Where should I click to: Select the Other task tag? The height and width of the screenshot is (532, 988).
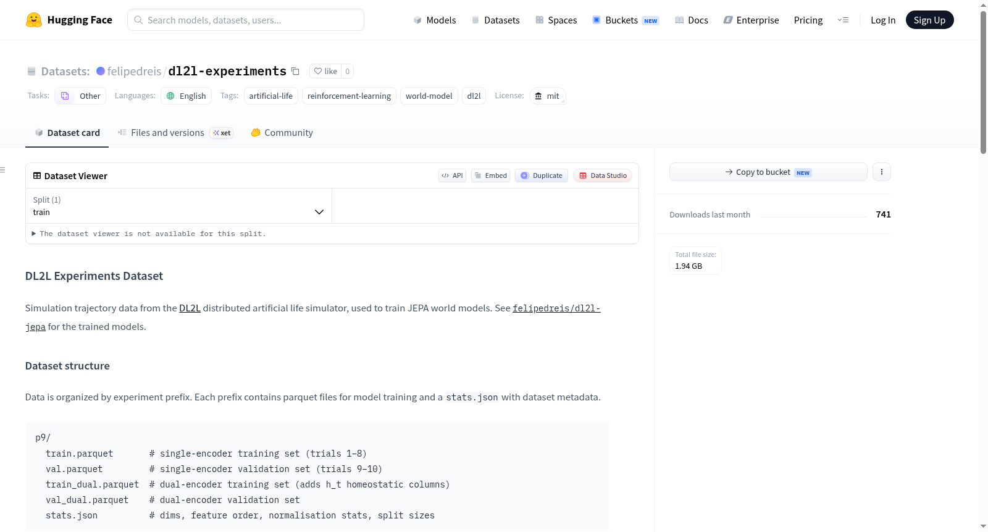click(80, 96)
